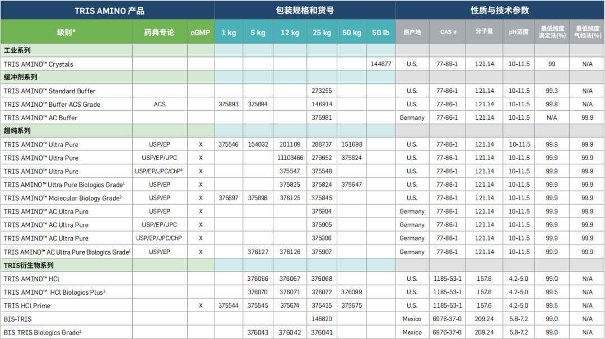This screenshot has width=605, height=339.
Task: Click item number 376099
Action: pyautogui.click(x=351, y=292)
